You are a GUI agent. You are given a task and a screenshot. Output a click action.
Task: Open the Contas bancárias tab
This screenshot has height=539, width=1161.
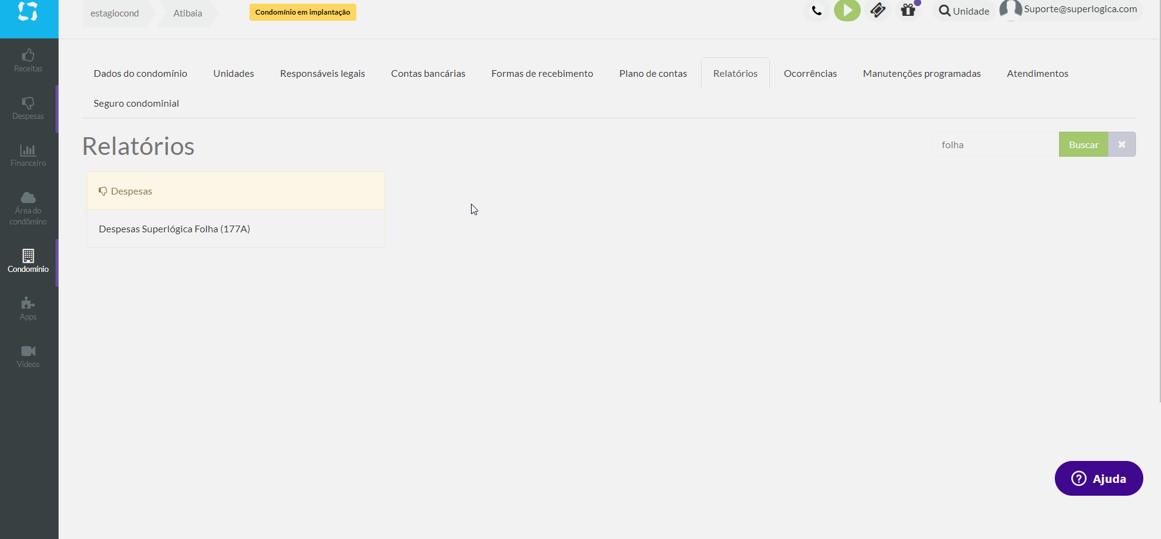428,73
